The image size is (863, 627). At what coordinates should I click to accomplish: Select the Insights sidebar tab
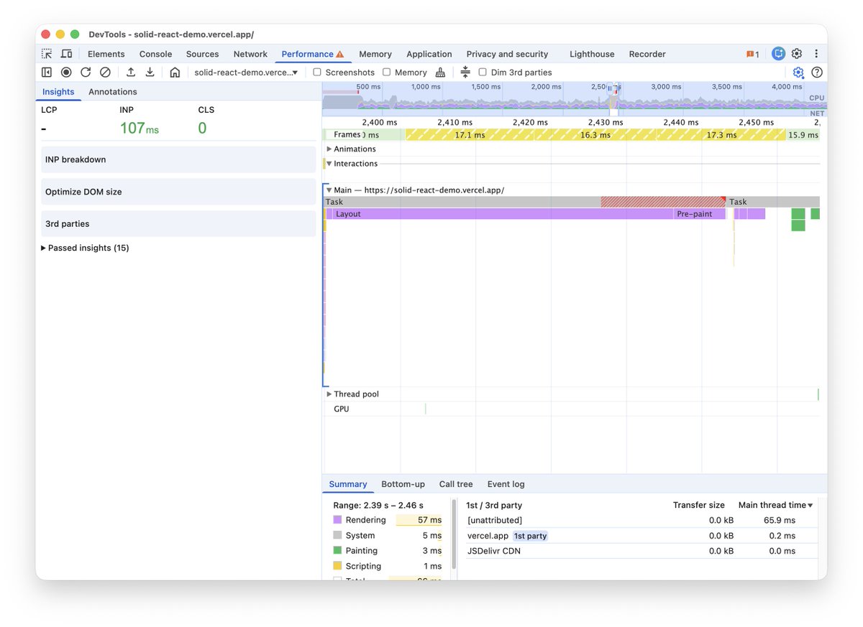pos(58,92)
